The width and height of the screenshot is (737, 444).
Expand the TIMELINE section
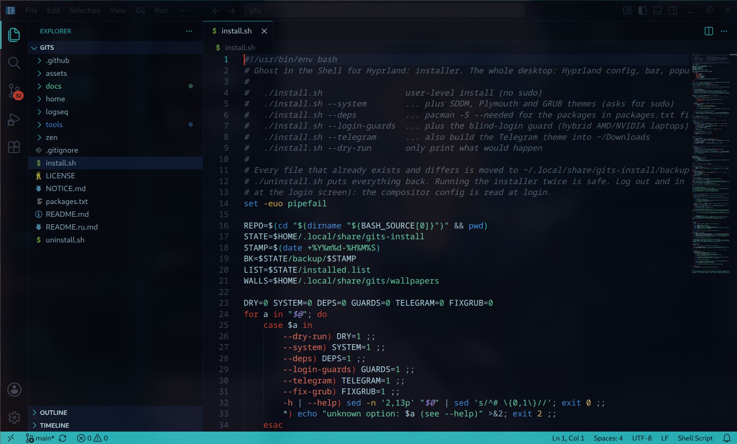pyautogui.click(x=116, y=425)
